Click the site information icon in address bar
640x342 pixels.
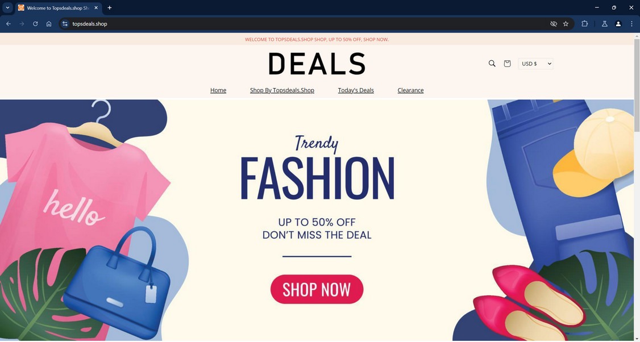pos(65,24)
